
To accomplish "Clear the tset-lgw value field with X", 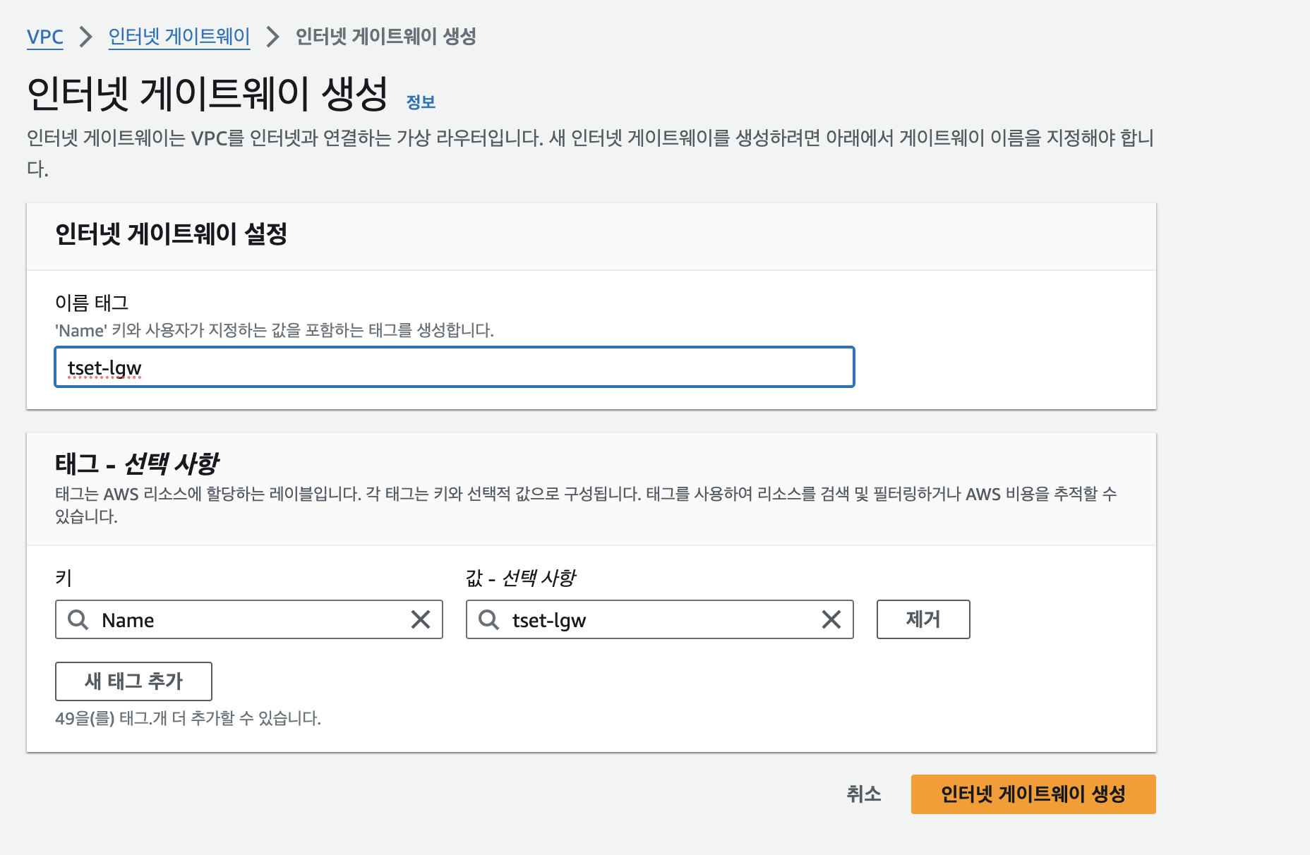I will [x=831, y=619].
